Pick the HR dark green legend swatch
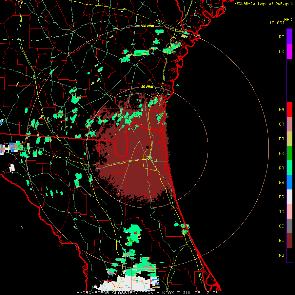 289,153
